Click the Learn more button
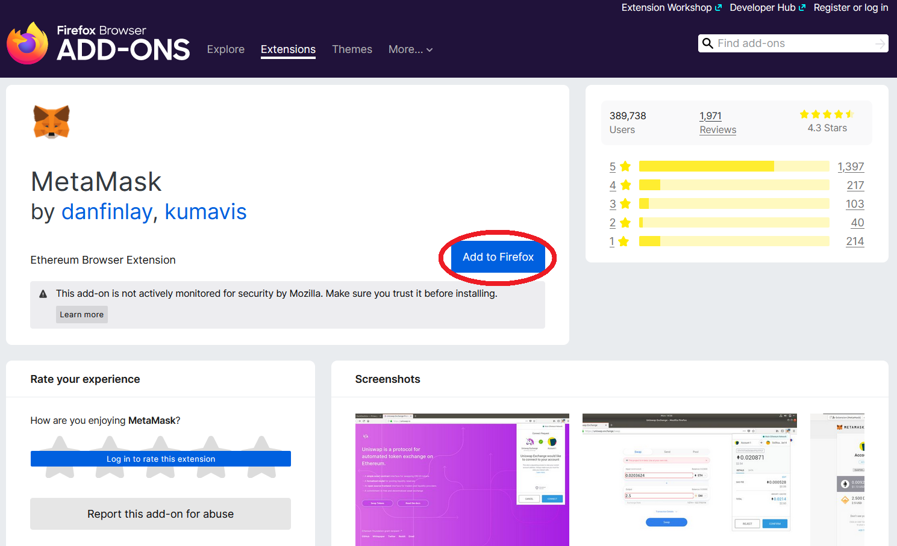This screenshot has width=897, height=546. (82, 314)
